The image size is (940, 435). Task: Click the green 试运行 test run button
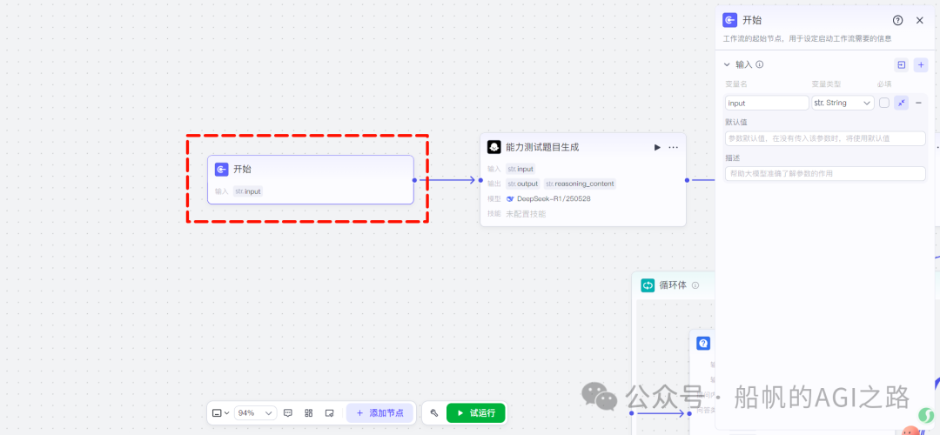[x=476, y=413]
